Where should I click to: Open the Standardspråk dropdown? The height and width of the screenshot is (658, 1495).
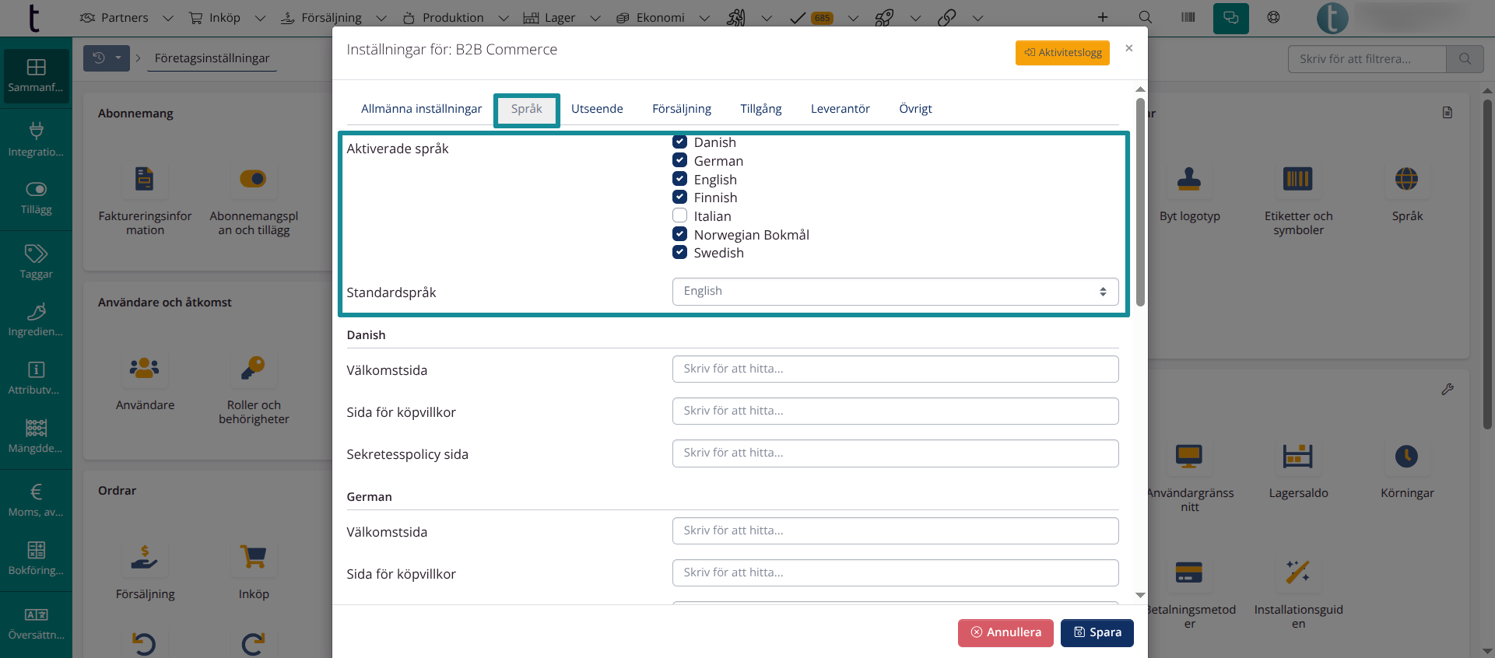tap(895, 292)
